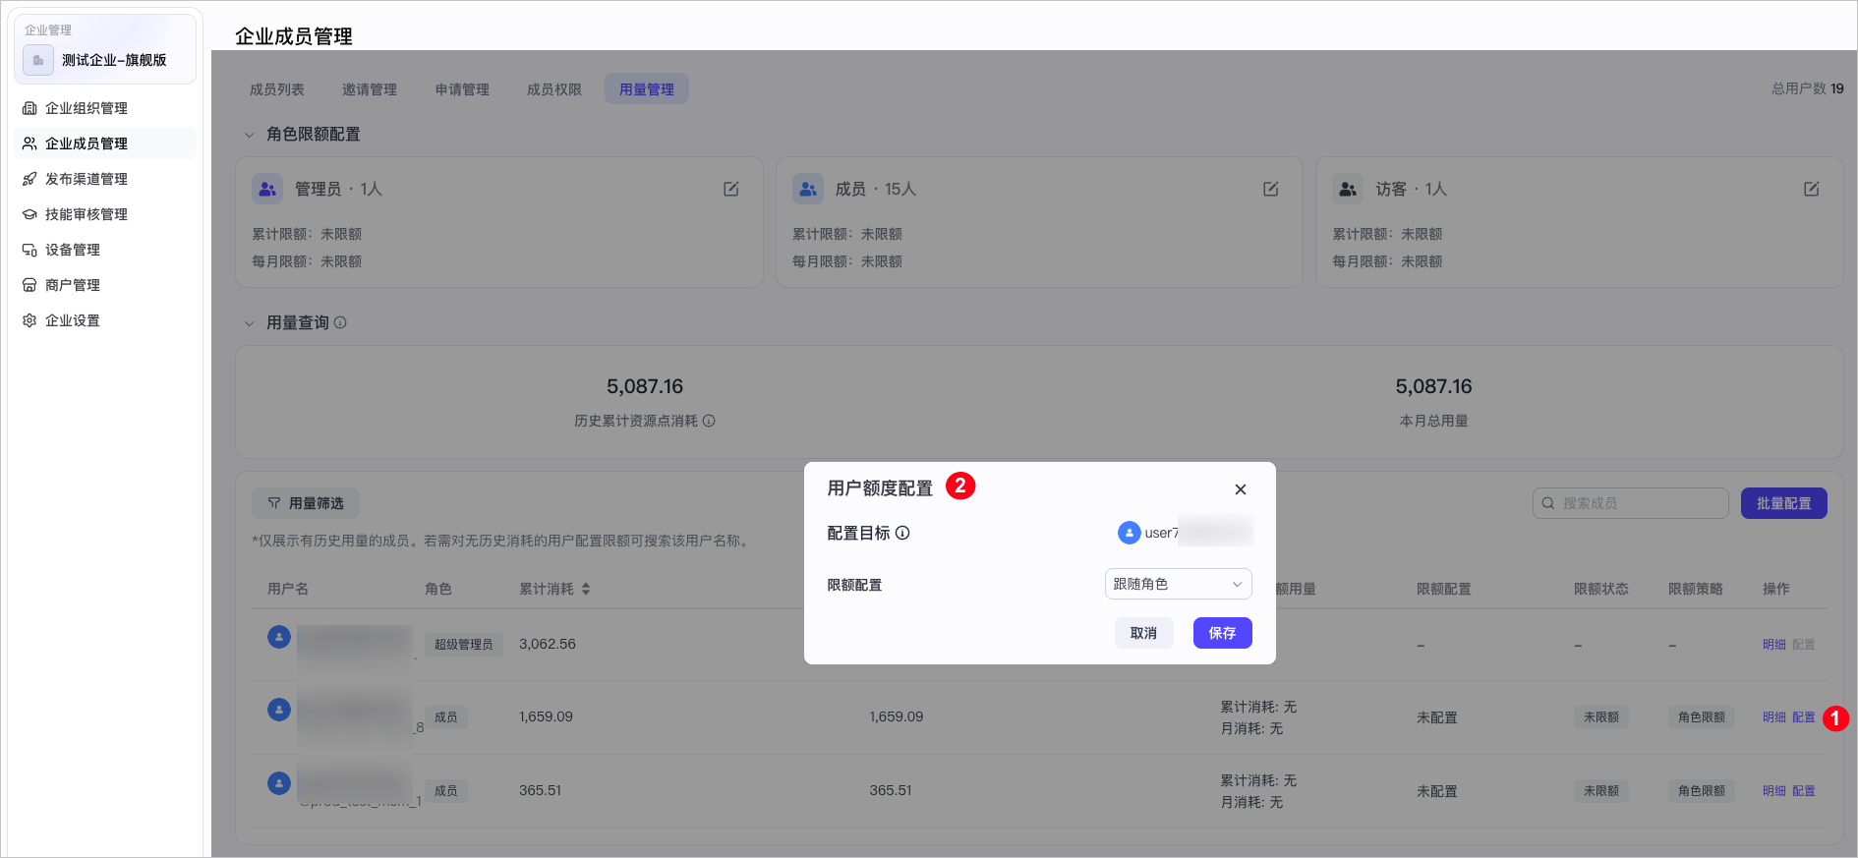Screen dimensions: 1858x858
Task: Click info icon beside 历史累计资源点消耗
Action: (x=709, y=421)
